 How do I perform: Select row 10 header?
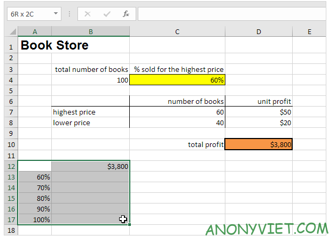(9, 144)
